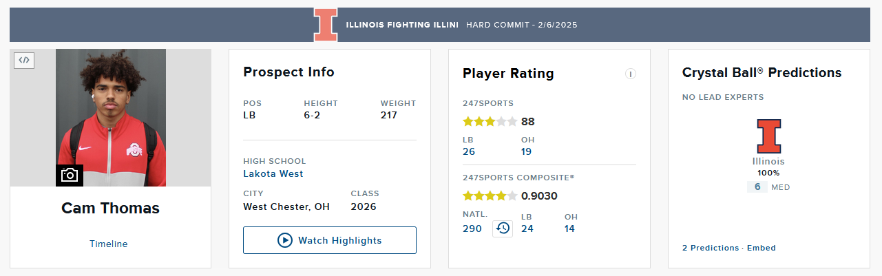This screenshot has width=882, height=276.
Task: Click the composite LB rank 24
Action: tap(527, 229)
